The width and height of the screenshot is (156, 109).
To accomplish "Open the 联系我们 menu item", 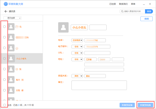I will tap(123, 4).
